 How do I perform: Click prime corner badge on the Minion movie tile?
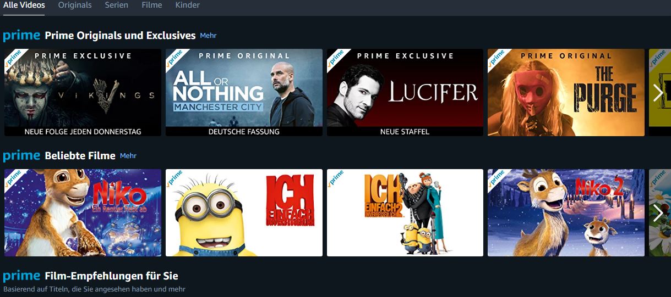click(174, 178)
